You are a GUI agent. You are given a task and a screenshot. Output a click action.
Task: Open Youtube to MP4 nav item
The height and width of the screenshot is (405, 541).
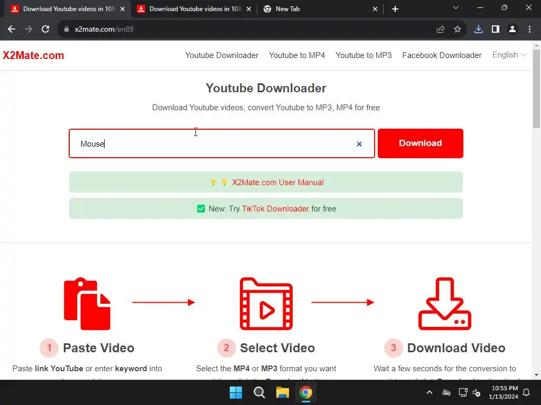[x=297, y=55]
